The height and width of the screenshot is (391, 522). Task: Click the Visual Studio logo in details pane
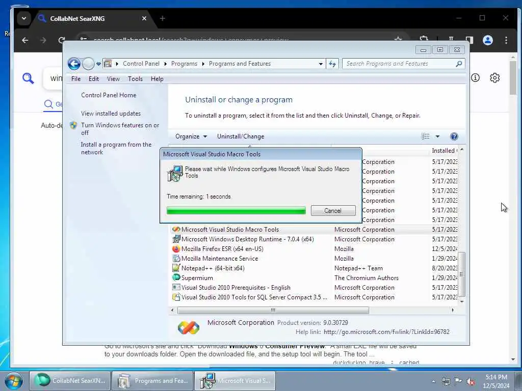click(189, 327)
